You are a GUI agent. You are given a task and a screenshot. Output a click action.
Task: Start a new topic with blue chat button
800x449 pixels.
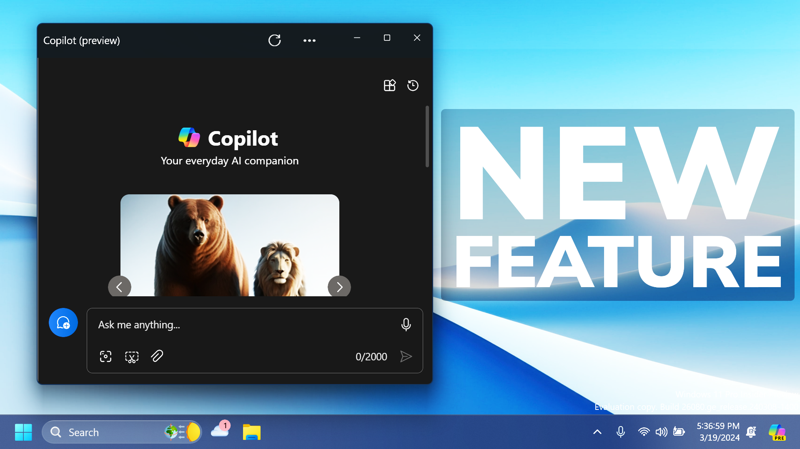pyautogui.click(x=63, y=322)
